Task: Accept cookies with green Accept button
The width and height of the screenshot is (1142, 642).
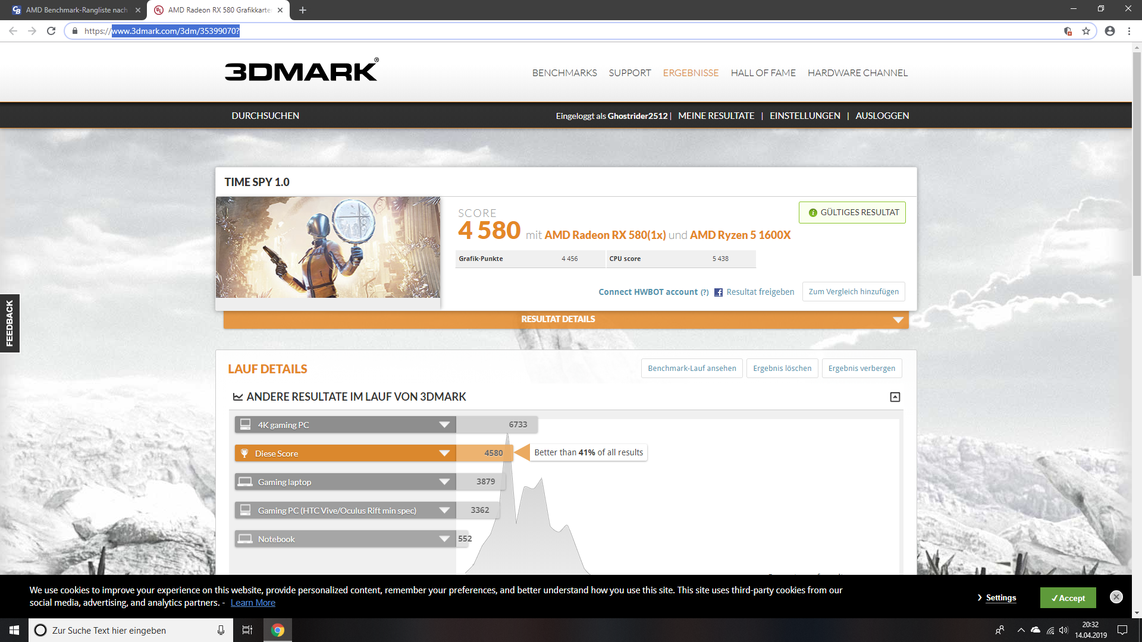Action: click(x=1068, y=598)
